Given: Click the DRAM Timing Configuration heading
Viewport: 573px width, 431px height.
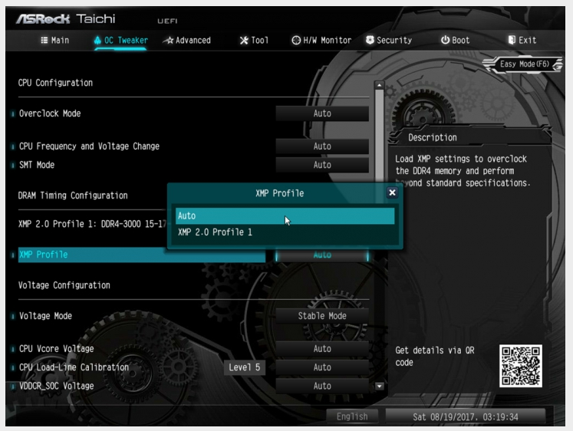Looking at the screenshot, I should click(x=73, y=196).
